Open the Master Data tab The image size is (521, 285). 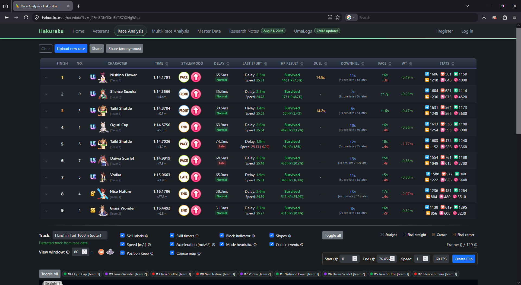click(209, 31)
